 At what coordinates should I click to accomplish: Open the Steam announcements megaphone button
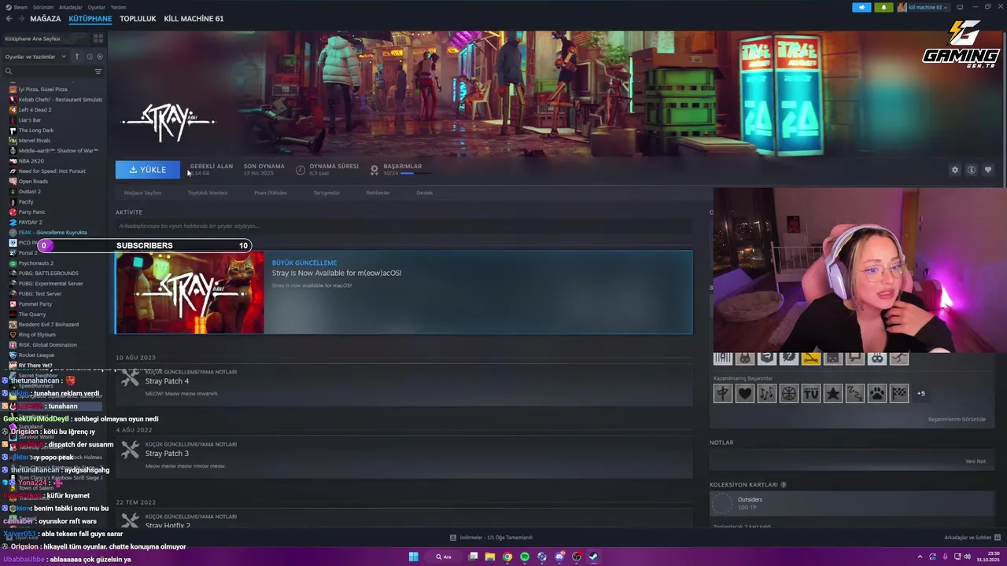(861, 7)
